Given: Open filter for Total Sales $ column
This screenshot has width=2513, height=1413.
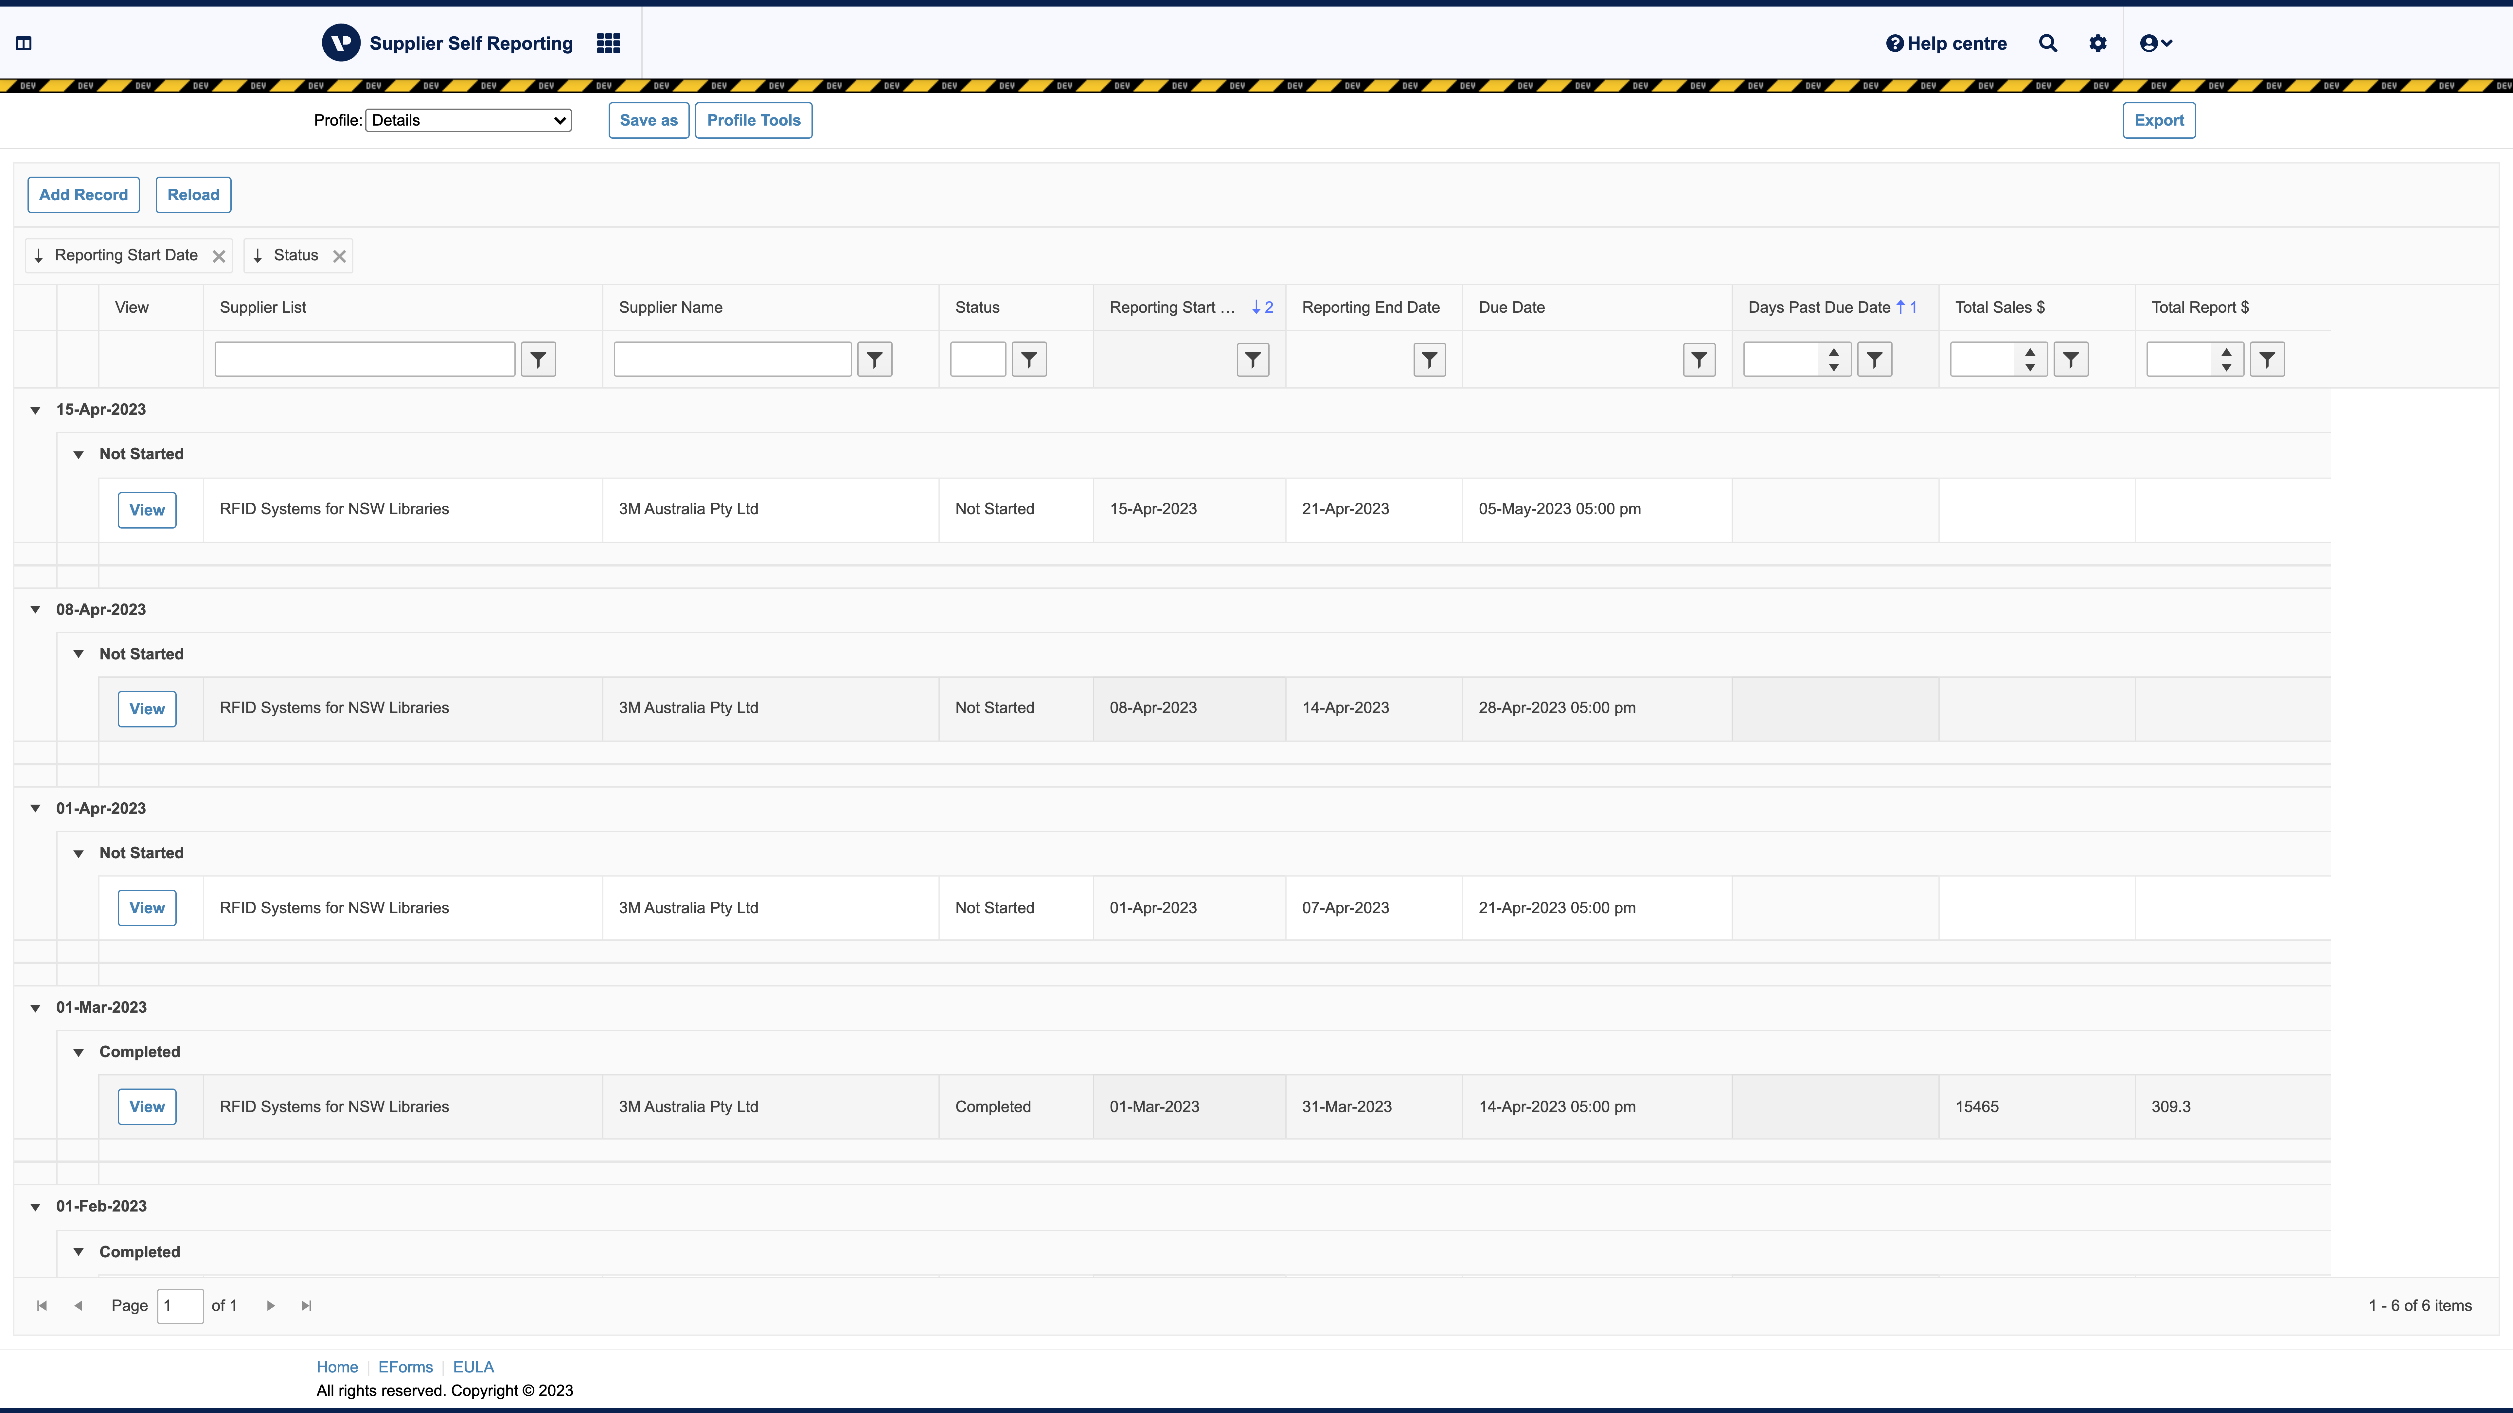Looking at the screenshot, I should point(2071,360).
